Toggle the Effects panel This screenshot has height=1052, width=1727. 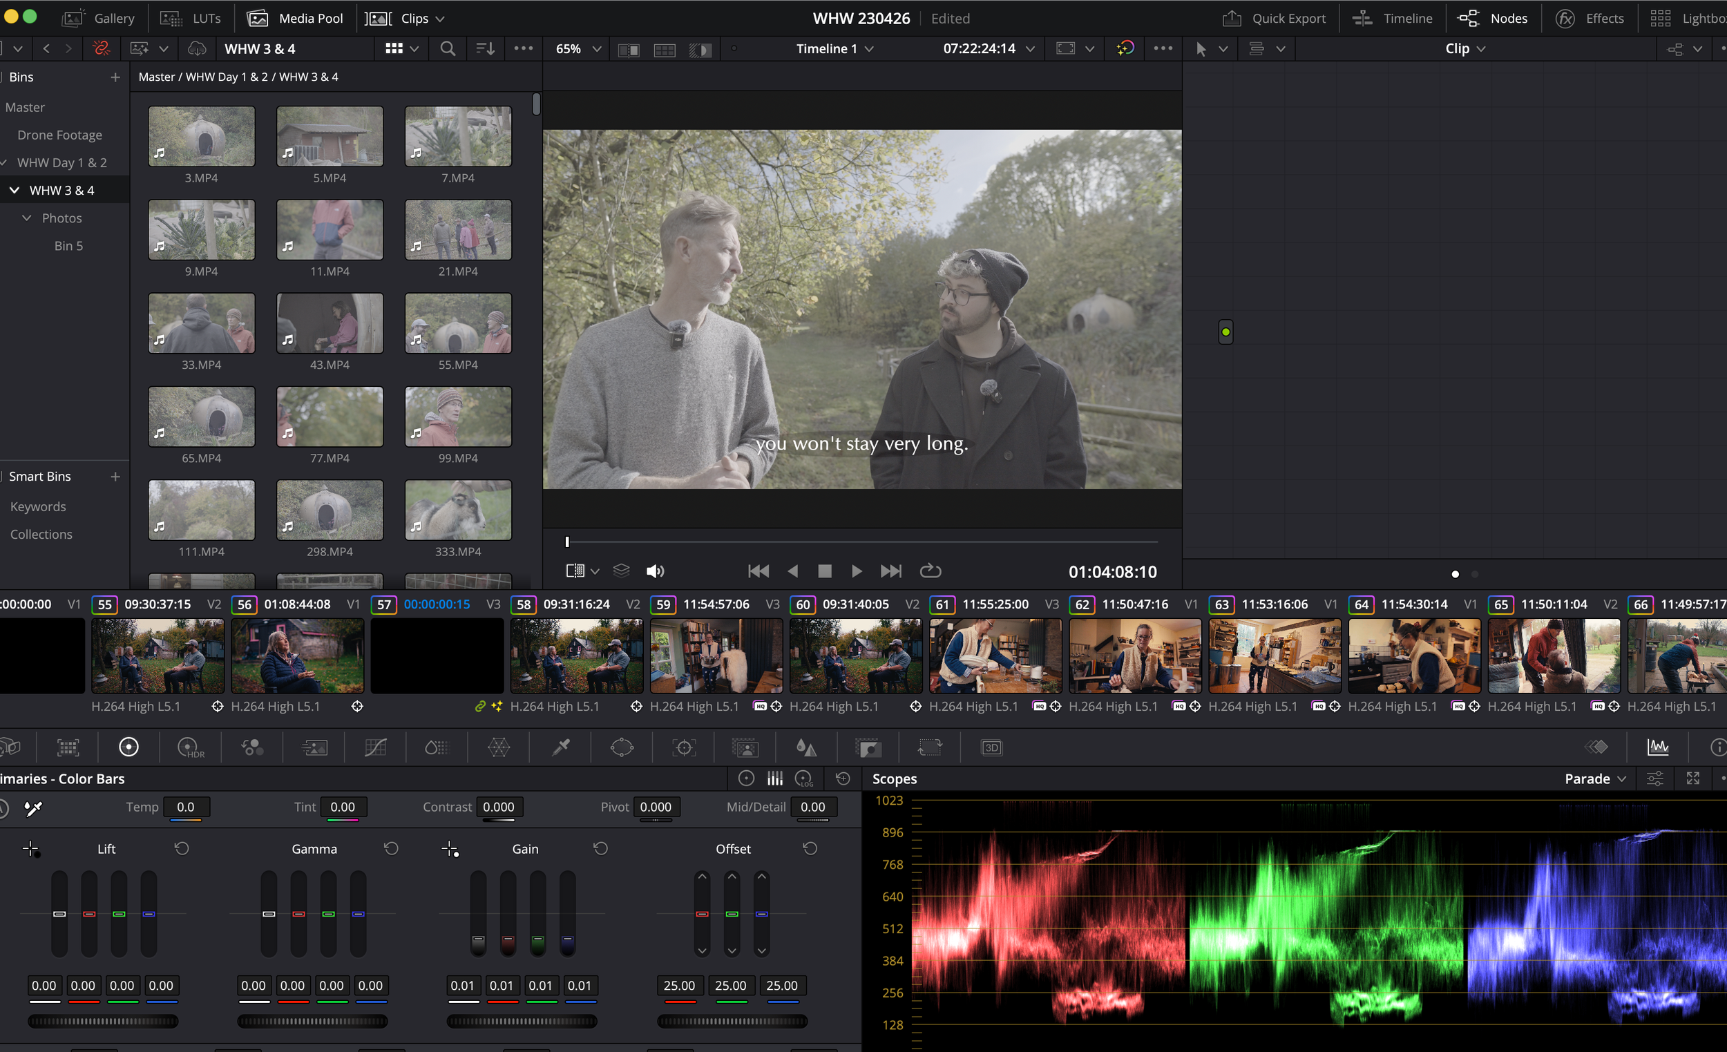(1590, 18)
